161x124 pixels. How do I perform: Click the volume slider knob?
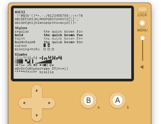pyautogui.click(x=142, y=38)
